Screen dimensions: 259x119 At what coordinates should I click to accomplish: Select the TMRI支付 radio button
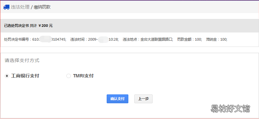coord(69,76)
